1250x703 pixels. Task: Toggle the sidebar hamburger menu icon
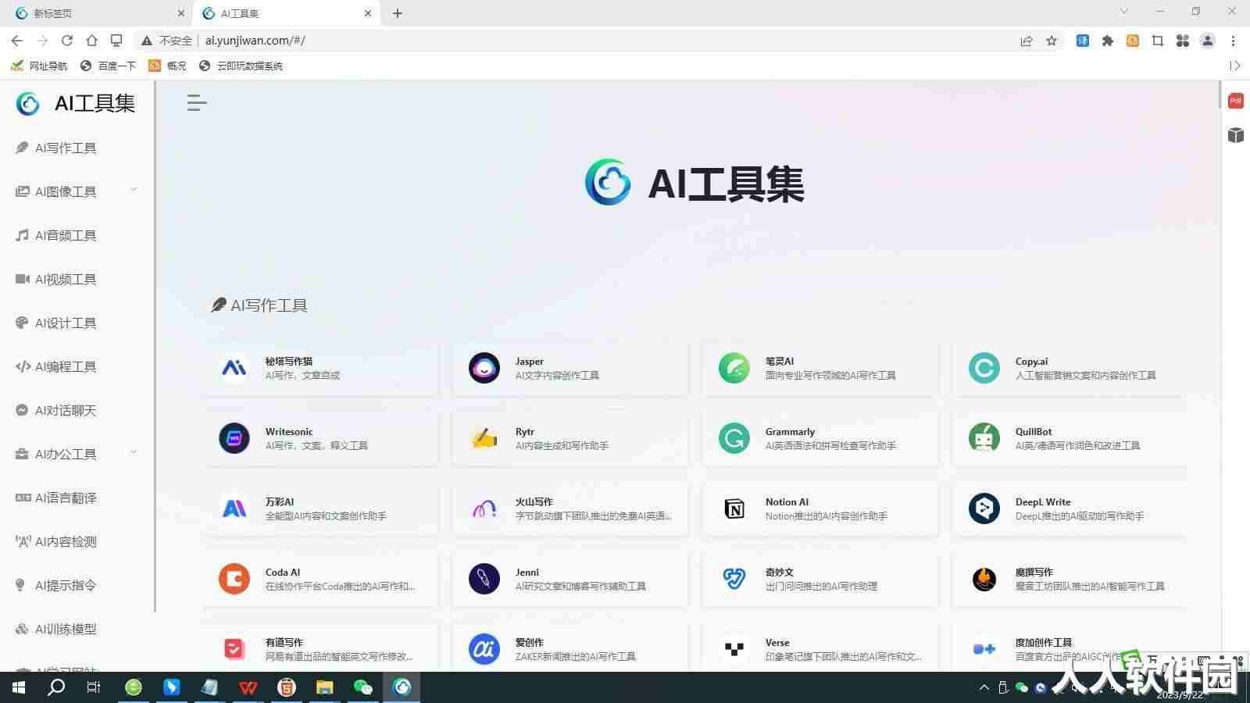point(197,102)
